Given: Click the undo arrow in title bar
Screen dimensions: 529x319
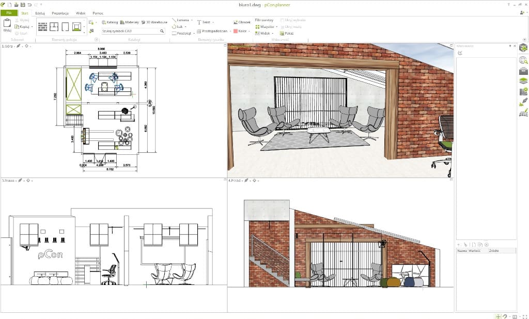Looking at the screenshot, I should tap(29, 4).
